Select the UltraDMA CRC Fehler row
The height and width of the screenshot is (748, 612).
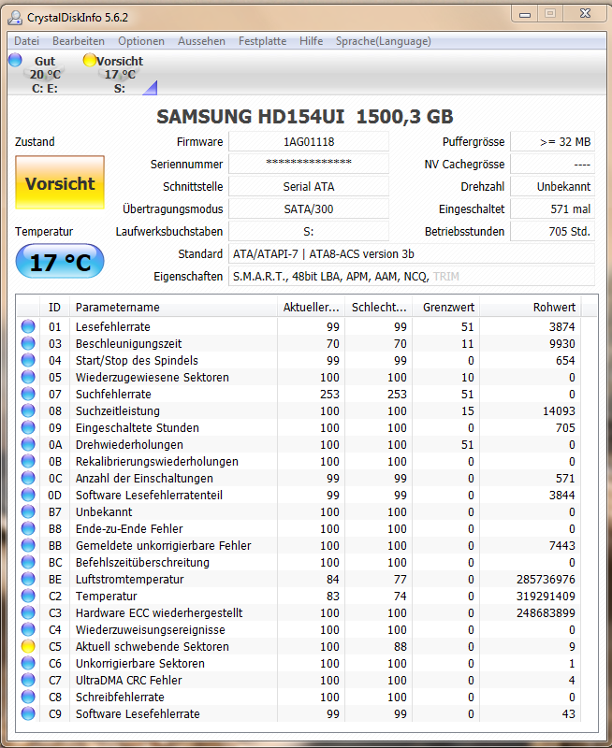299,681
